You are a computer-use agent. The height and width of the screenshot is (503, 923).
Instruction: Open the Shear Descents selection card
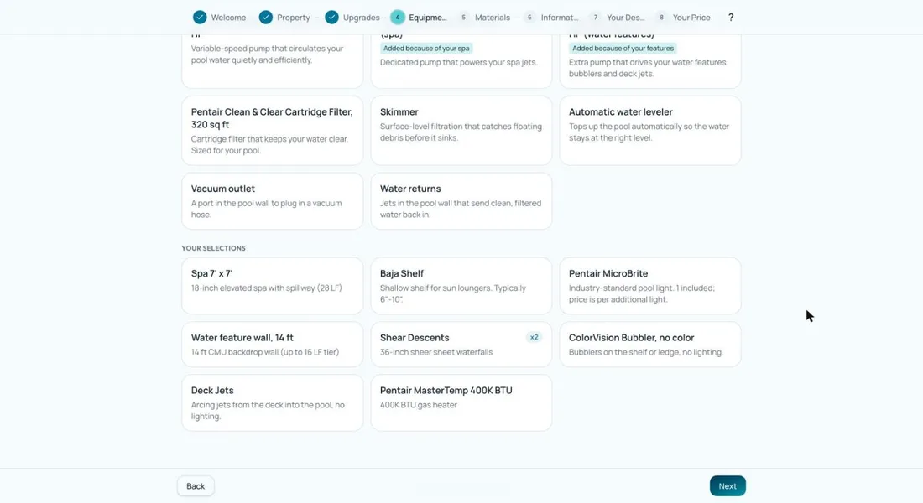pos(461,345)
